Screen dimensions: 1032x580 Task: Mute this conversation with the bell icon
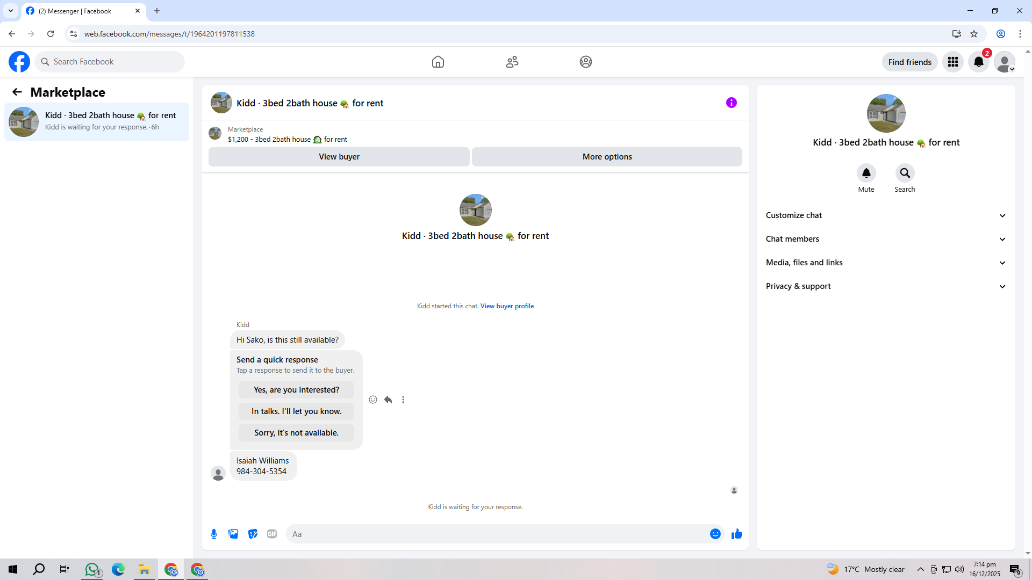point(866,173)
